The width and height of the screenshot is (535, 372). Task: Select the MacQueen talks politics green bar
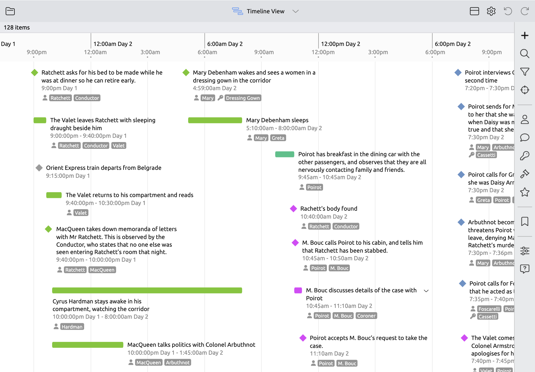point(88,345)
